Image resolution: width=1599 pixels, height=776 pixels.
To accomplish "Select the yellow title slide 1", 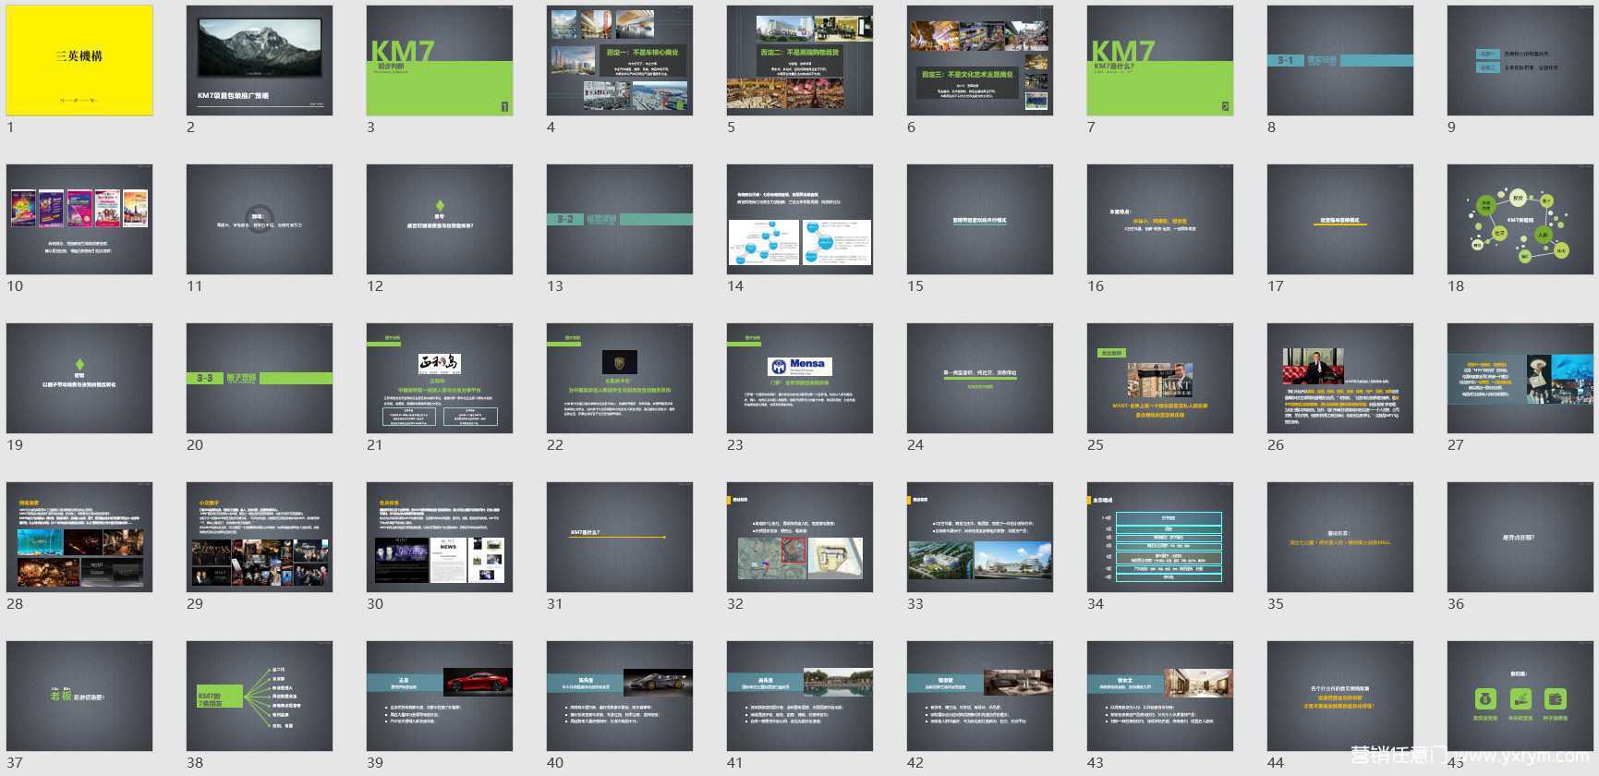I will (79, 60).
